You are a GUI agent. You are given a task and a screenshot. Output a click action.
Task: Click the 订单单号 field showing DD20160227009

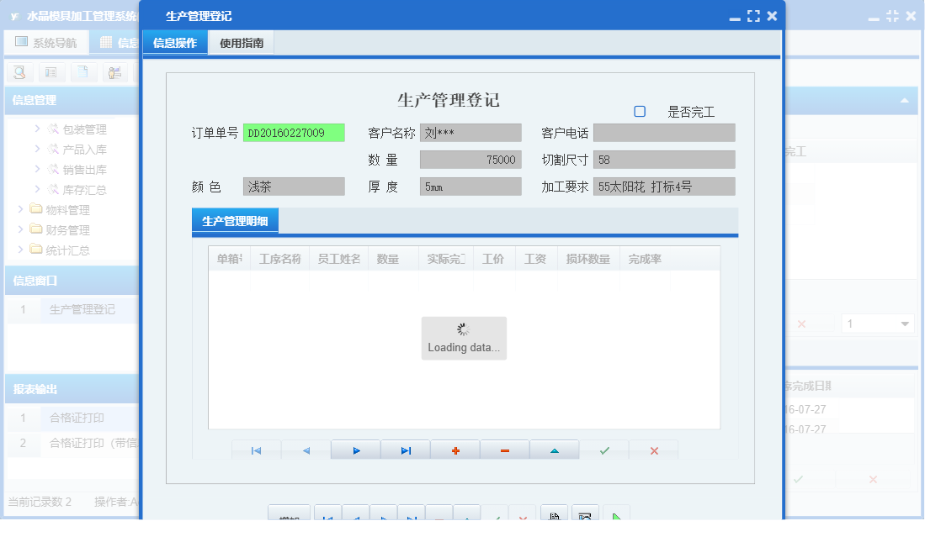coord(293,132)
